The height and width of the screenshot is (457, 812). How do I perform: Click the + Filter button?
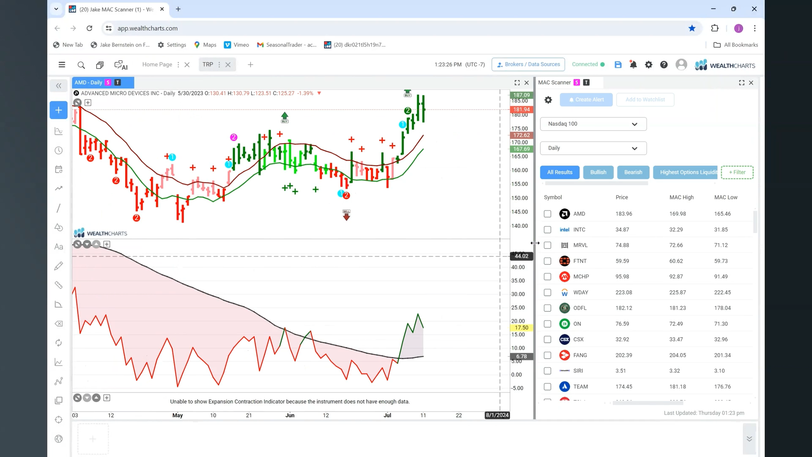pyautogui.click(x=737, y=172)
